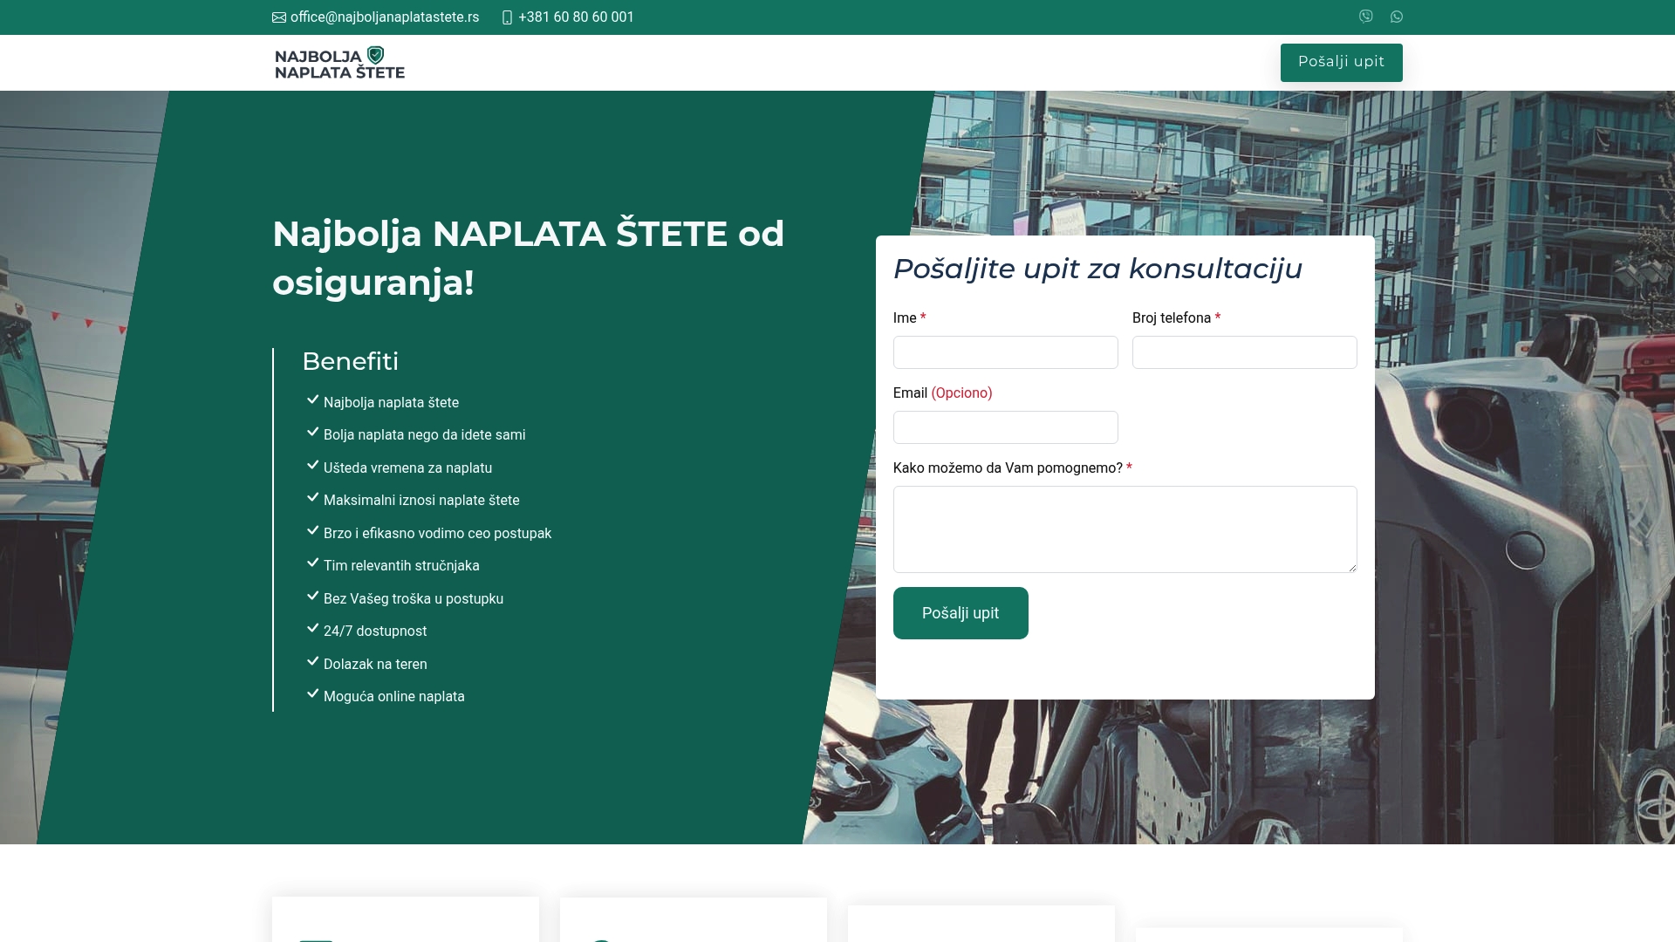Click inside the 'Broj telefona' input field
Screen dimensions: 1675x942
pyautogui.click(x=1244, y=352)
